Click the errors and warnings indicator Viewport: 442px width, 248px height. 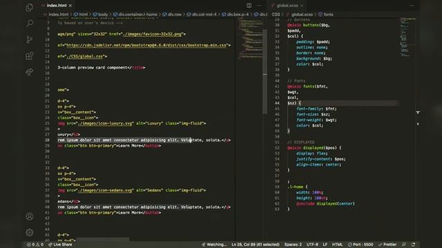(x=35, y=245)
